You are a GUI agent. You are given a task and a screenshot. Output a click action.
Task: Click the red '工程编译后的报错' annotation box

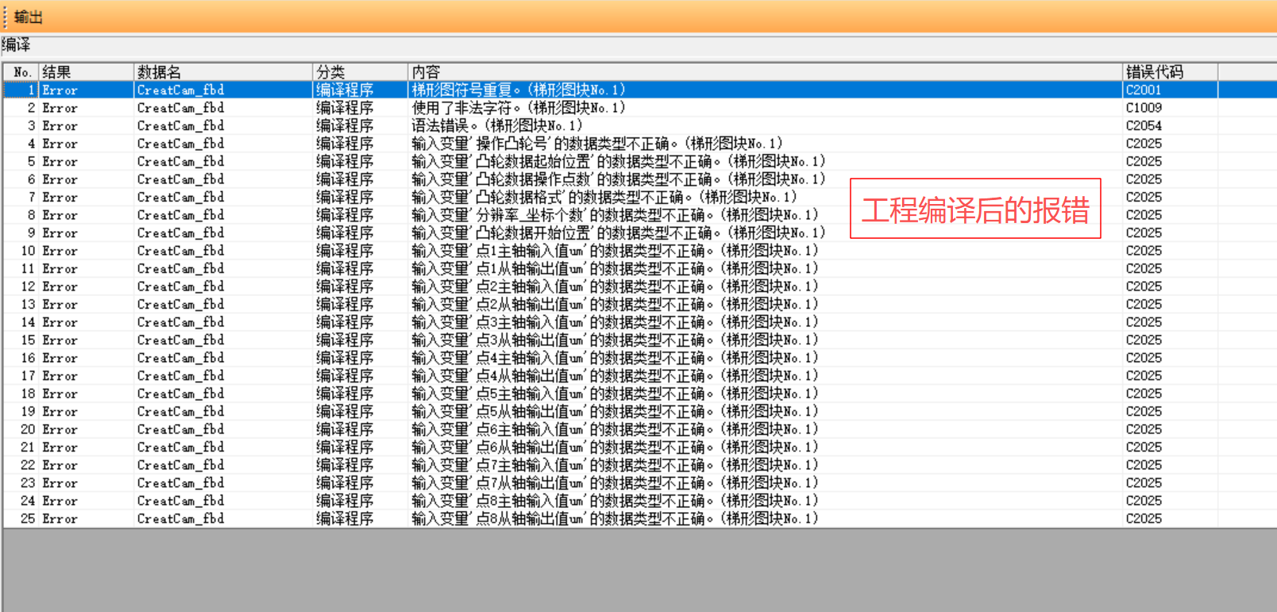click(975, 210)
